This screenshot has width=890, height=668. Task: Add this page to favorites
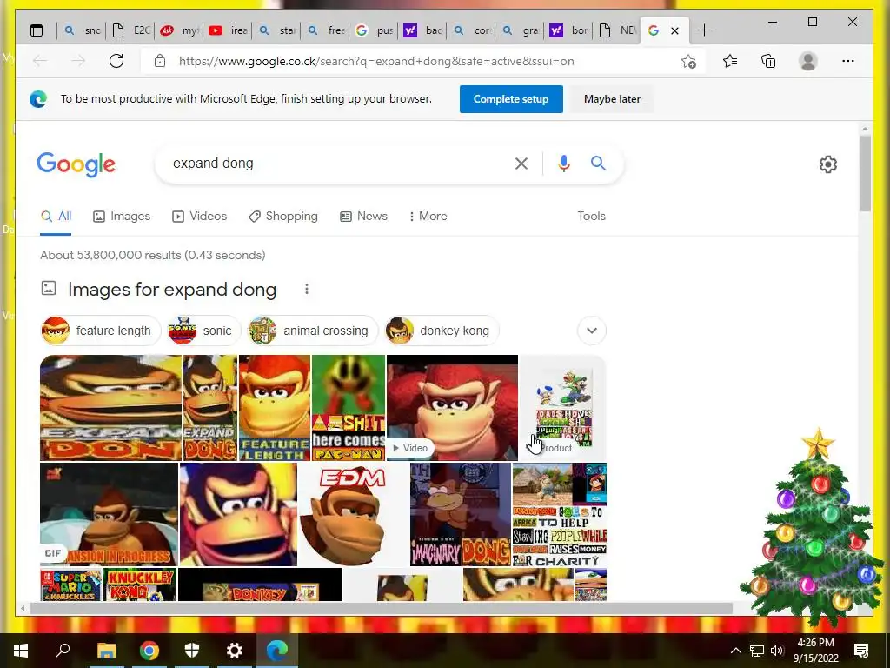click(688, 61)
